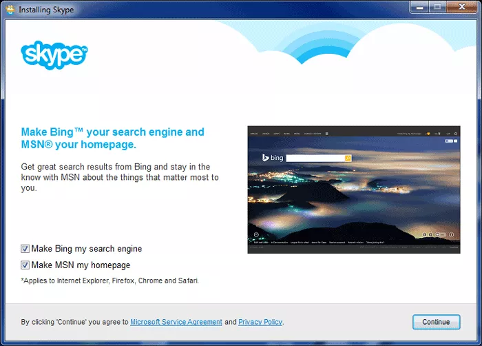Click the Bing logo in preview image
The width and height of the screenshot is (482, 346).
tap(273, 158)
